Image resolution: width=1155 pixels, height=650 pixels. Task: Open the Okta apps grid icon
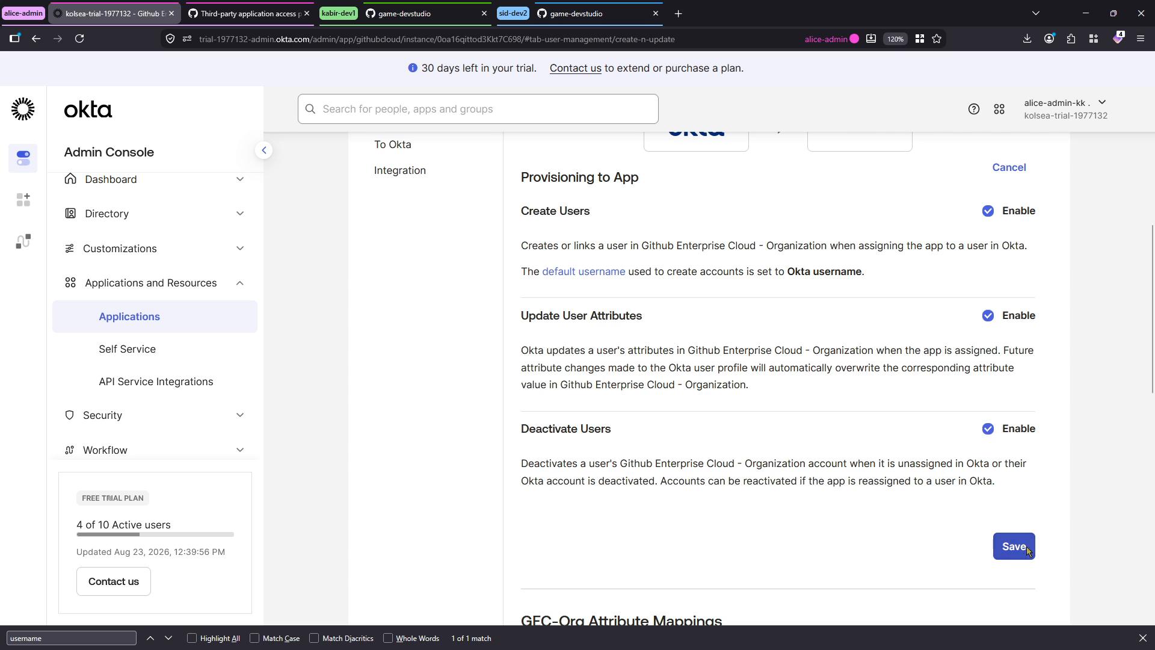tap(999, 109)
